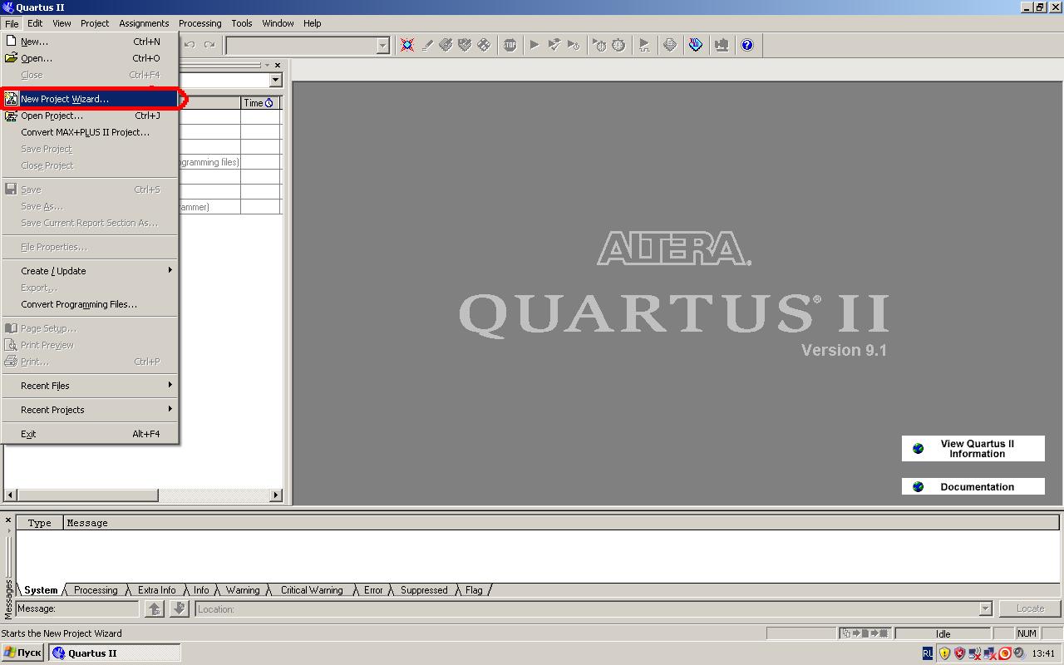Choose Open Project... from File menu
This screenshot has height=665, width=1064.
click(90, 116)
